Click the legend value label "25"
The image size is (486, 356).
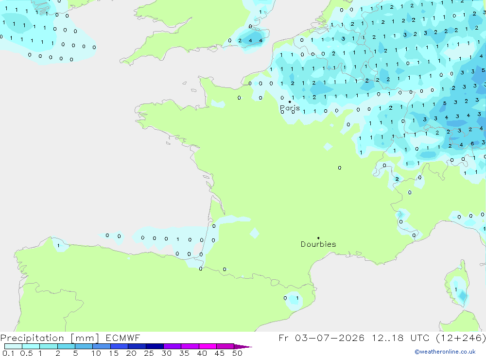[149, 353]
